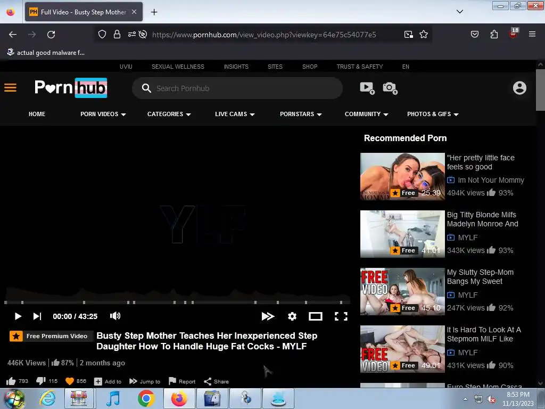This screenshot has width=545, height=409.
Task: Launch Internet Explorer from taskbar
Action: coord(47,398)
